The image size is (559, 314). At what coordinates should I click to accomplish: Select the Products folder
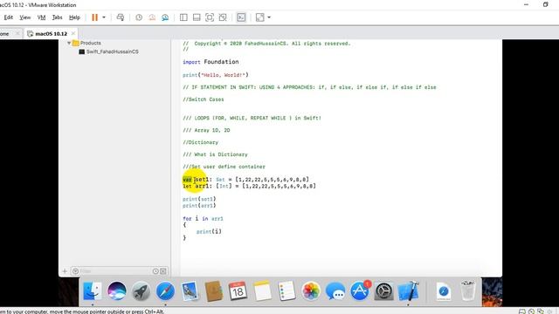click(91, 43)
